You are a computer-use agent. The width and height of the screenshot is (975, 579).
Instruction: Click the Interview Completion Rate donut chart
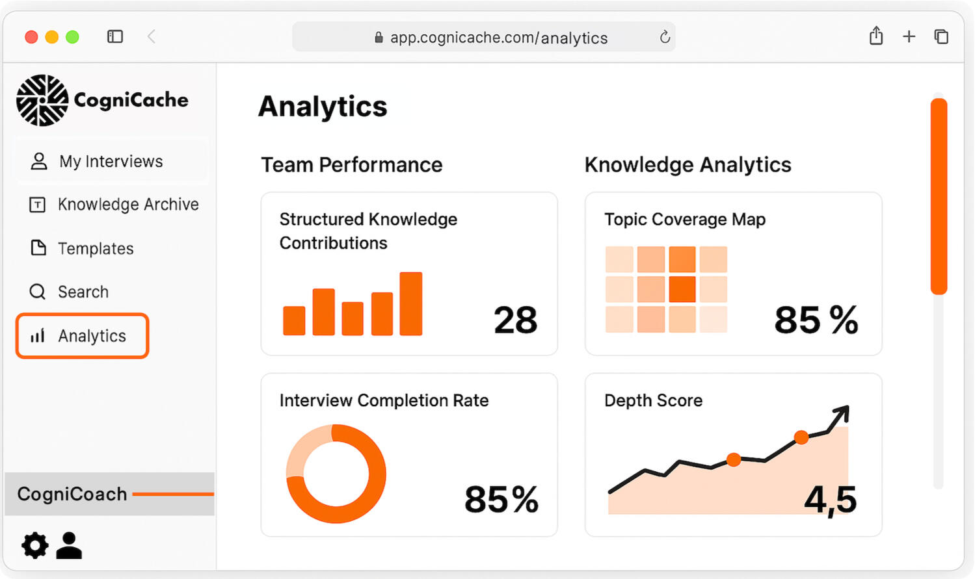[336, 474]
